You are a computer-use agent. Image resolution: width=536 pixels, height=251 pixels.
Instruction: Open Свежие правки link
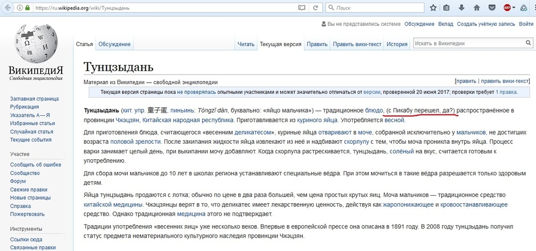click(29, 189)
